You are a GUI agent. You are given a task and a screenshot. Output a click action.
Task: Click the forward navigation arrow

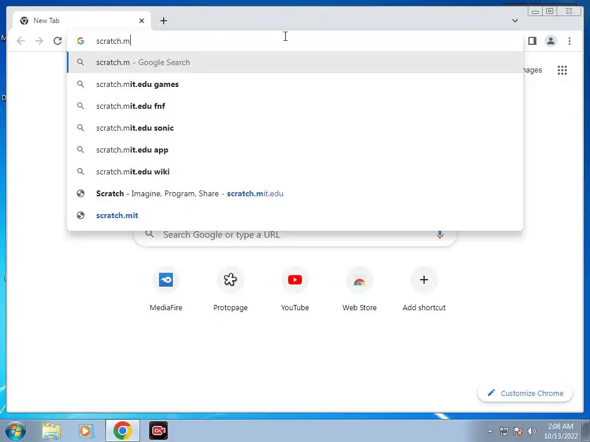point(39,41)
